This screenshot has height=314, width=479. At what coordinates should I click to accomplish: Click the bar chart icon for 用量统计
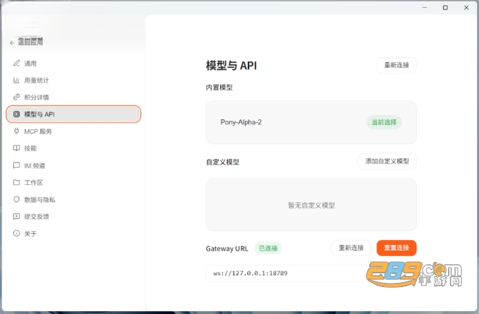point(17,80)
